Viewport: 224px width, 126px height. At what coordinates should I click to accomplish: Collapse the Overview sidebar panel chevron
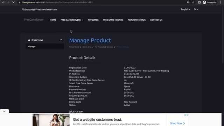(x=61, y=40)
